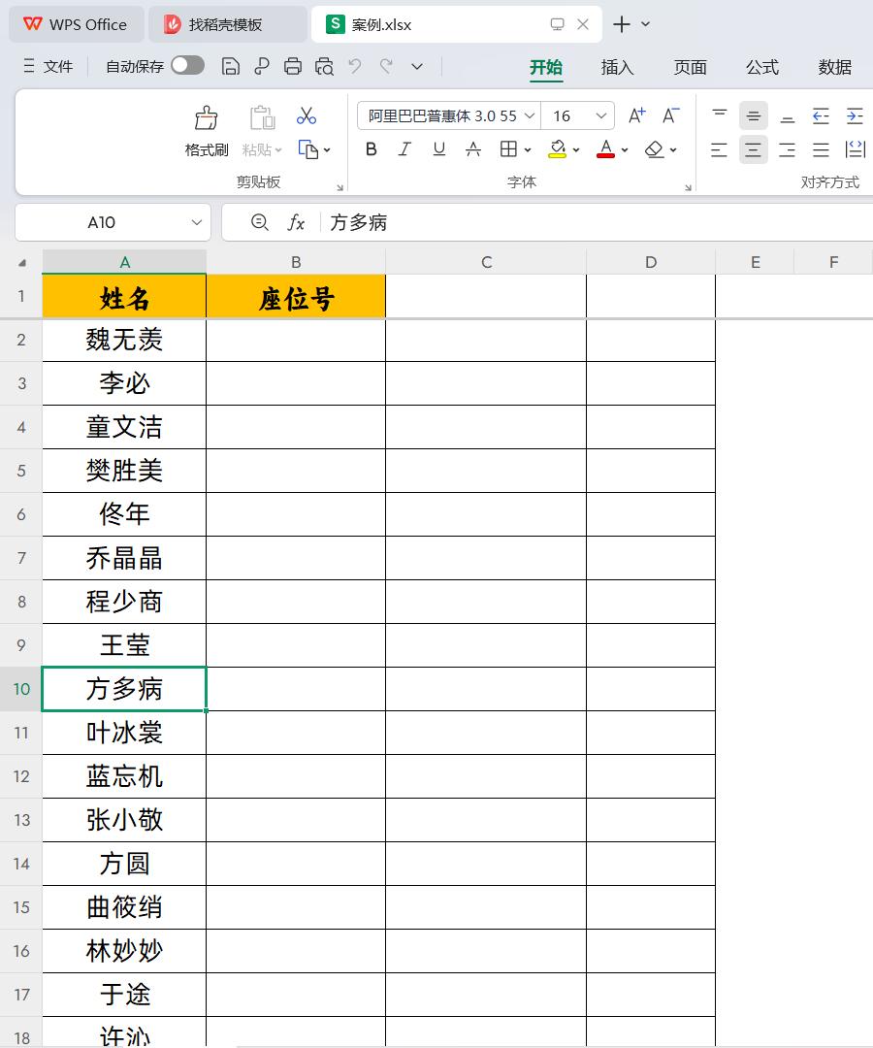Expand the quick access toolbar chevron

point(417,66)
